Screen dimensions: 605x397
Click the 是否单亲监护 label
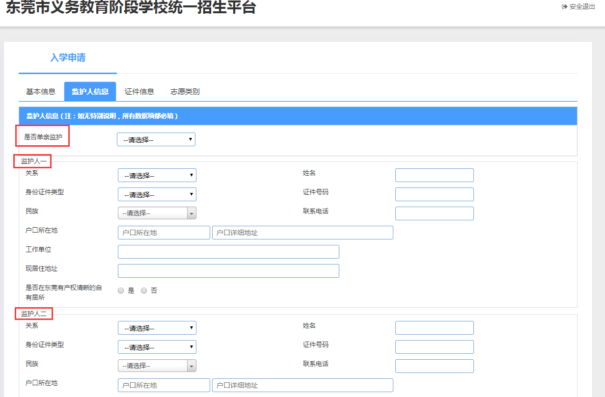(x=43, y=137)
